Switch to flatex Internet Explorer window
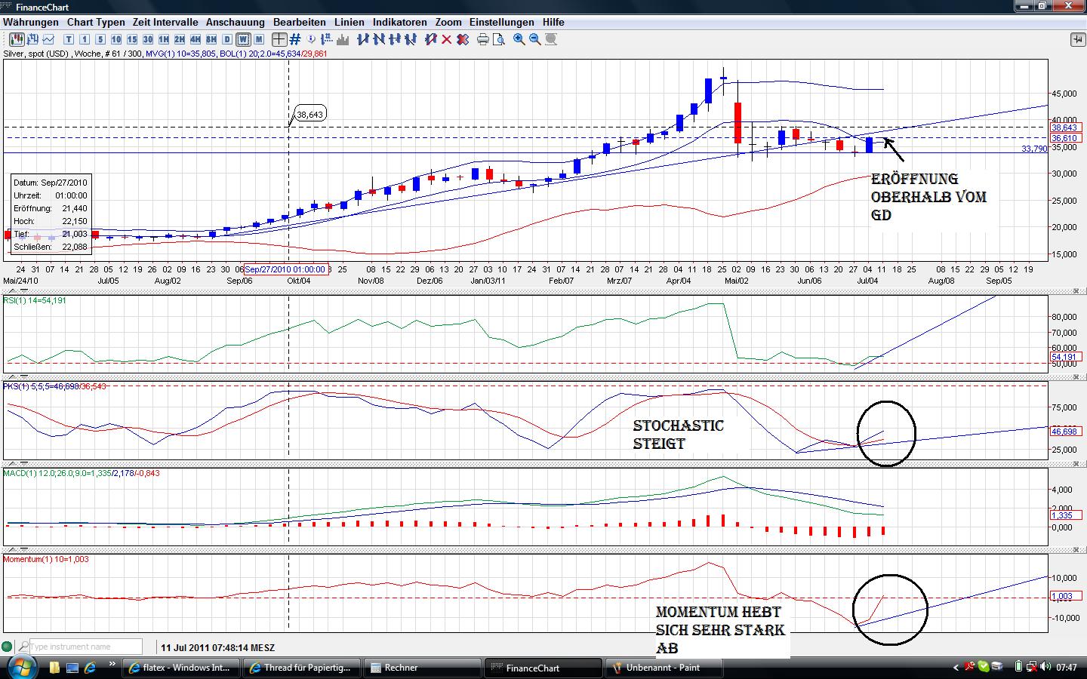Viewport: 1087px width, 679px height. click(x=181, y=668)
